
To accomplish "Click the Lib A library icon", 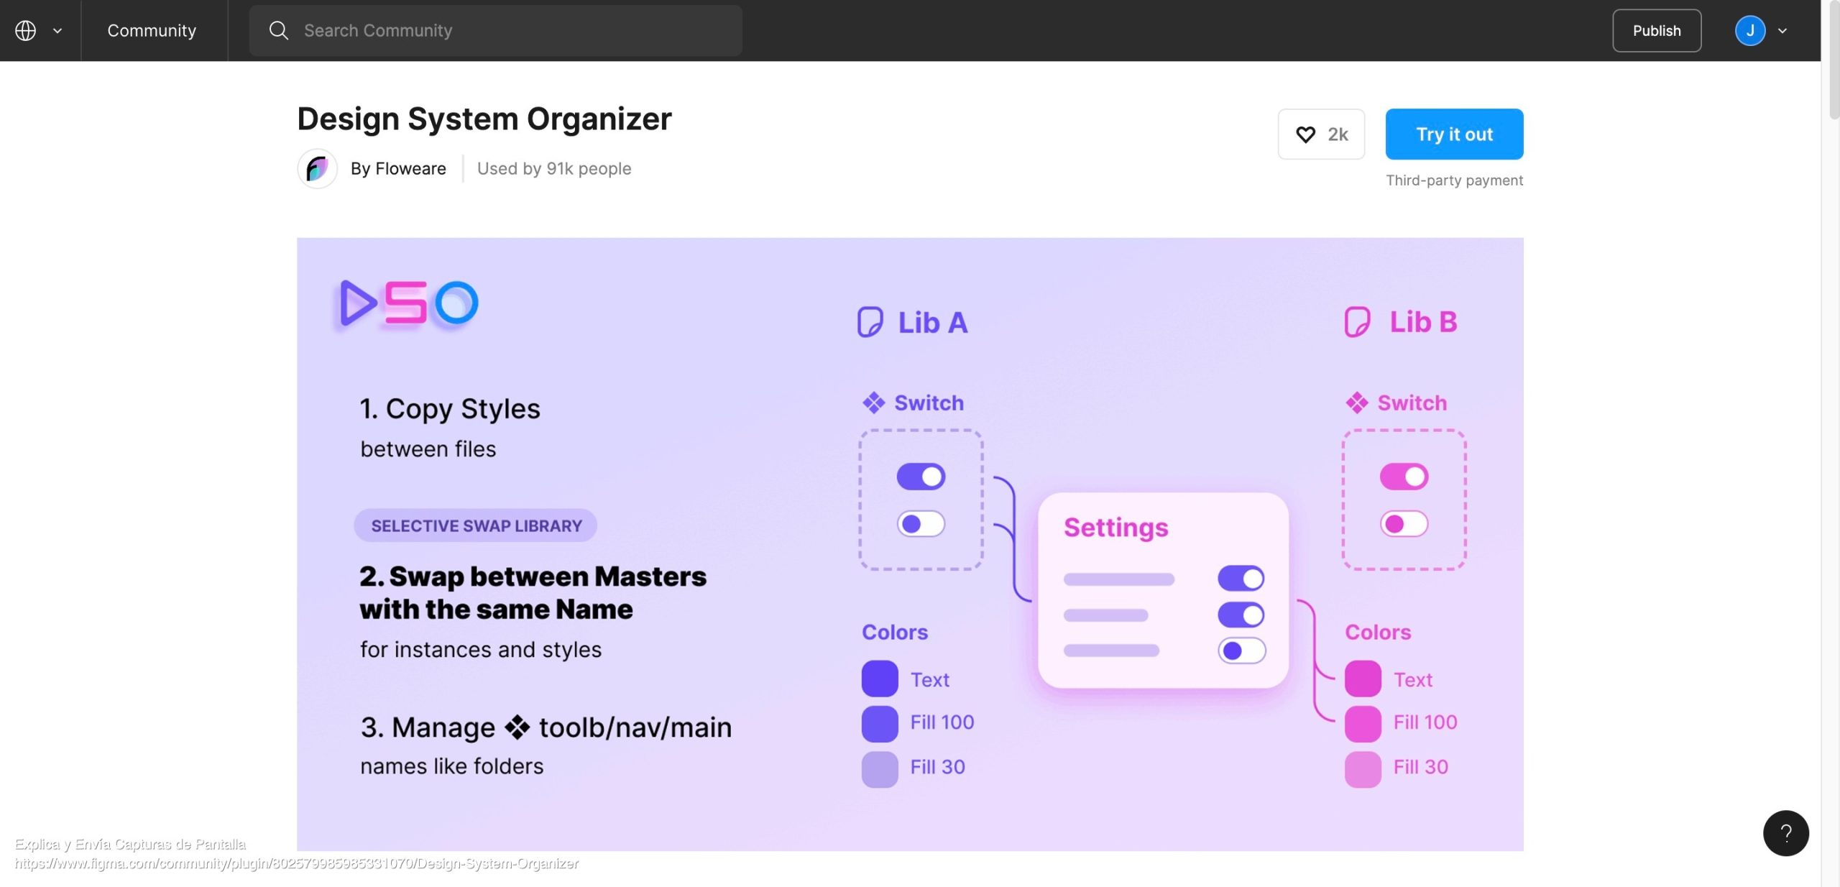I will (x=870, y=322).
